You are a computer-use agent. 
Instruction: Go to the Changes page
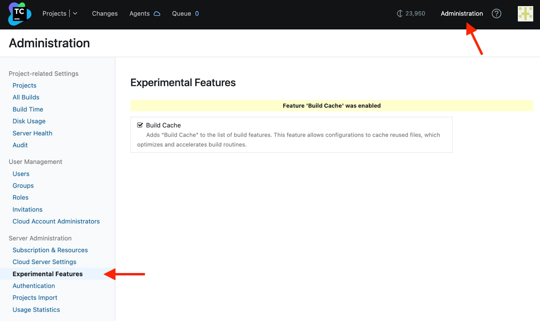click(105, 13)
